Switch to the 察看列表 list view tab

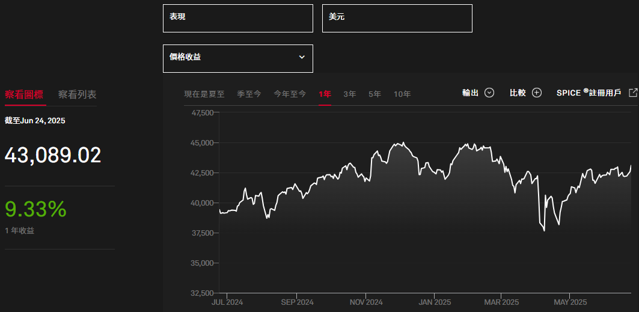click(x=78, y=94)
